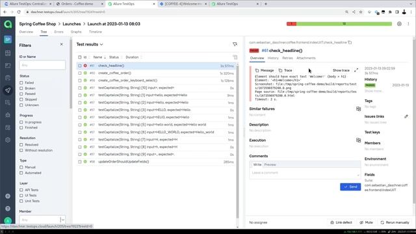416x234 pixels.
Task: Click Show trace
Action: [x=341, y=70]
